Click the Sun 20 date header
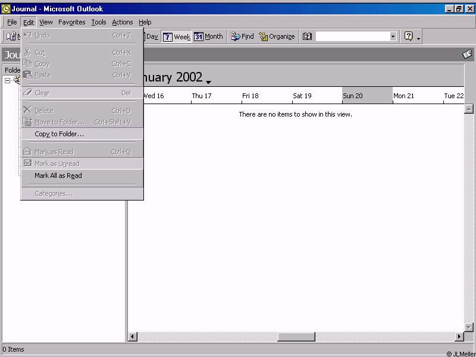Viewport: 476px width, 357px height. point(367,96)
